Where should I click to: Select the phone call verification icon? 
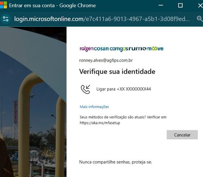coord(86,89)
